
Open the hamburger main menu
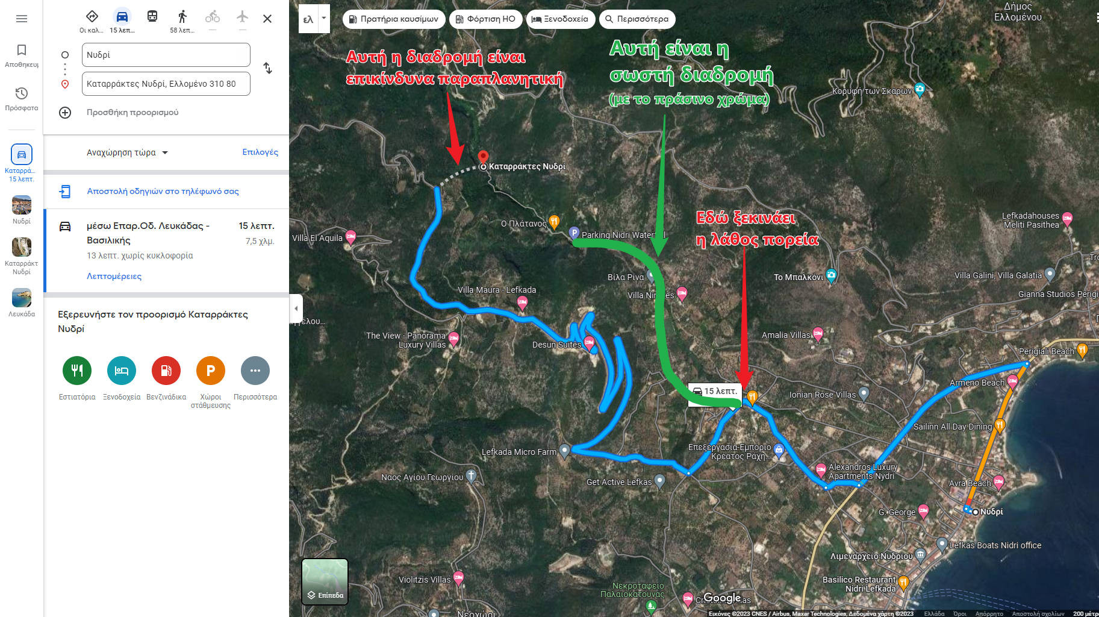[x=22, y=19]
